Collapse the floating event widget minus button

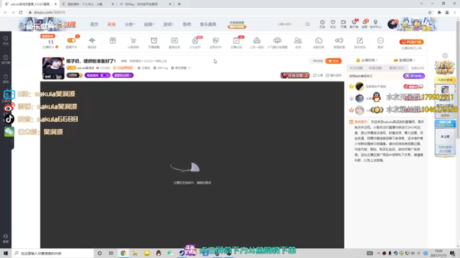[445, 56]
